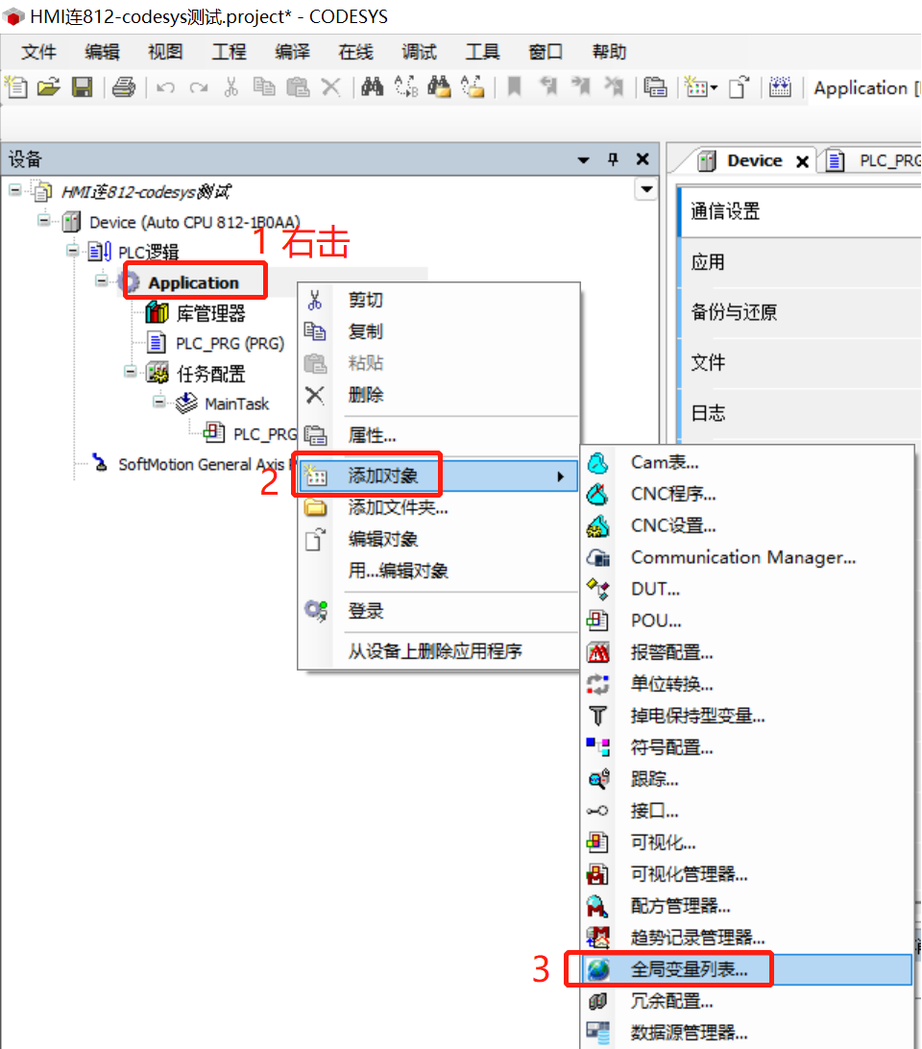The height and width of the screenshot is (1049, 922).
Task: Click the Cam表 icon in the submenu
Action: pos(597,462)
